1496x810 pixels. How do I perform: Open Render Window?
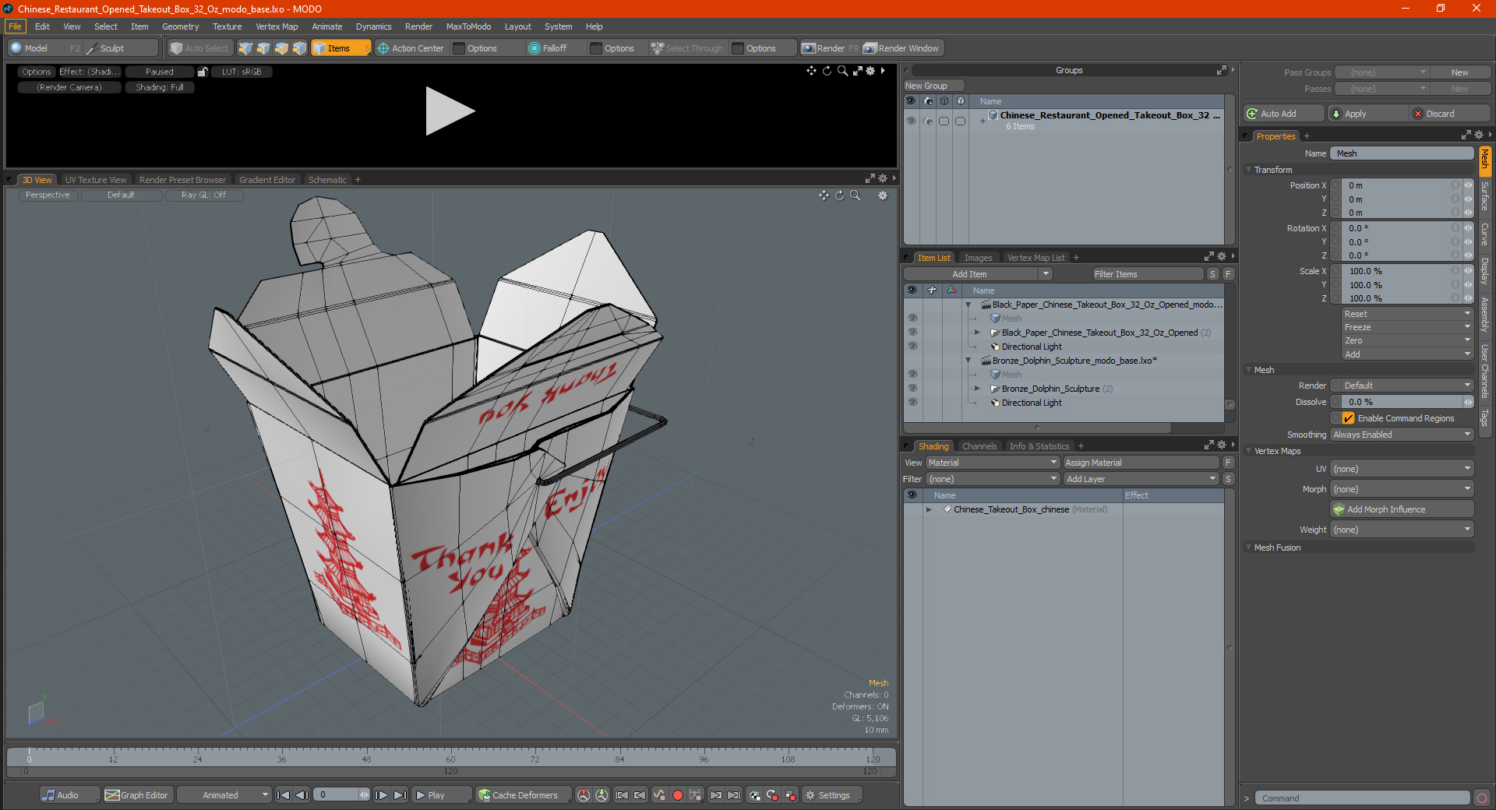click(x=901, y=48)
